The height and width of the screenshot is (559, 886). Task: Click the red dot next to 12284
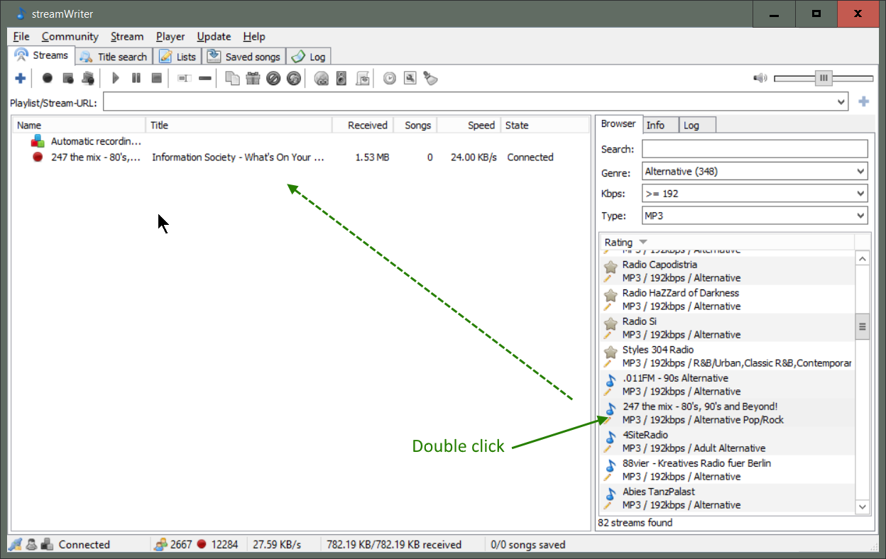202,545
